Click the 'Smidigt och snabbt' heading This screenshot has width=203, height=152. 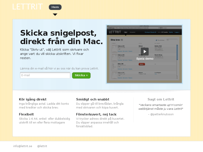tap(93, 99)
